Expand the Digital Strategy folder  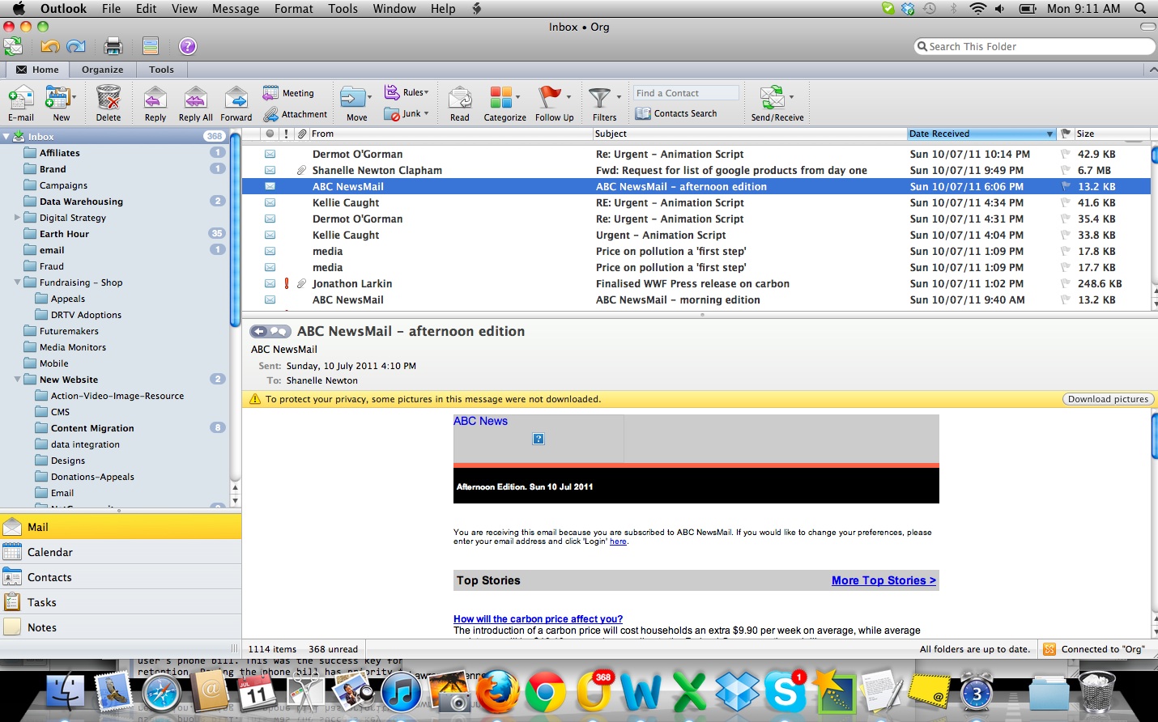pos(17,217)
